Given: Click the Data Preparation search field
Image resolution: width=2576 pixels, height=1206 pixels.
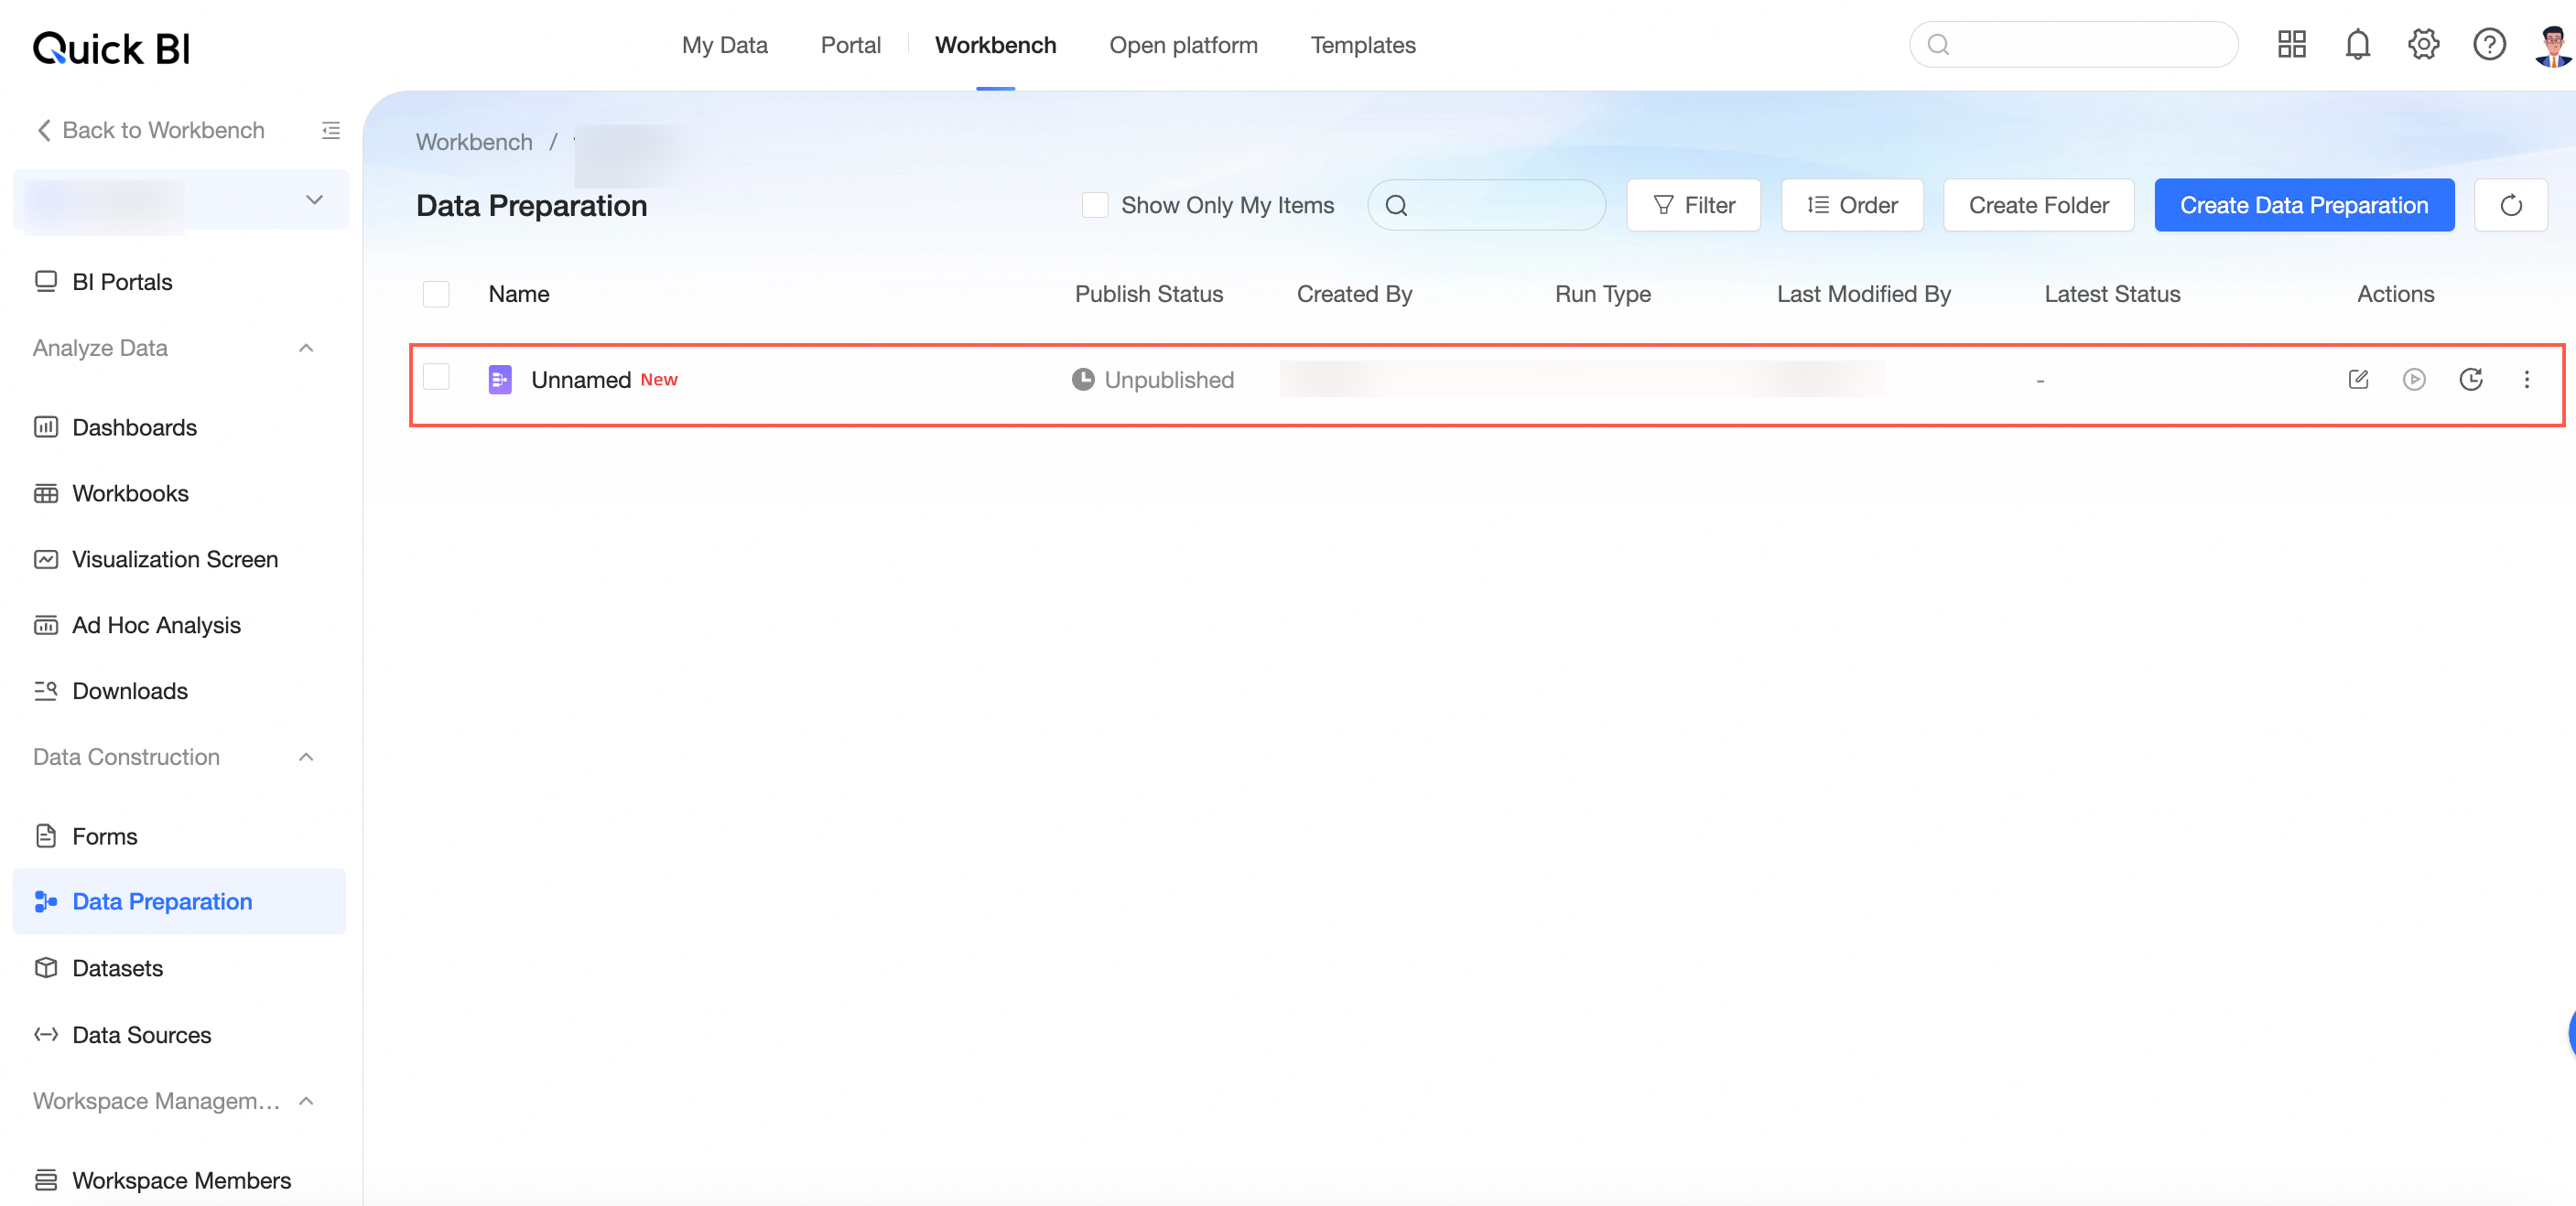Looking at the screenshot, I should click(1500, 205).
